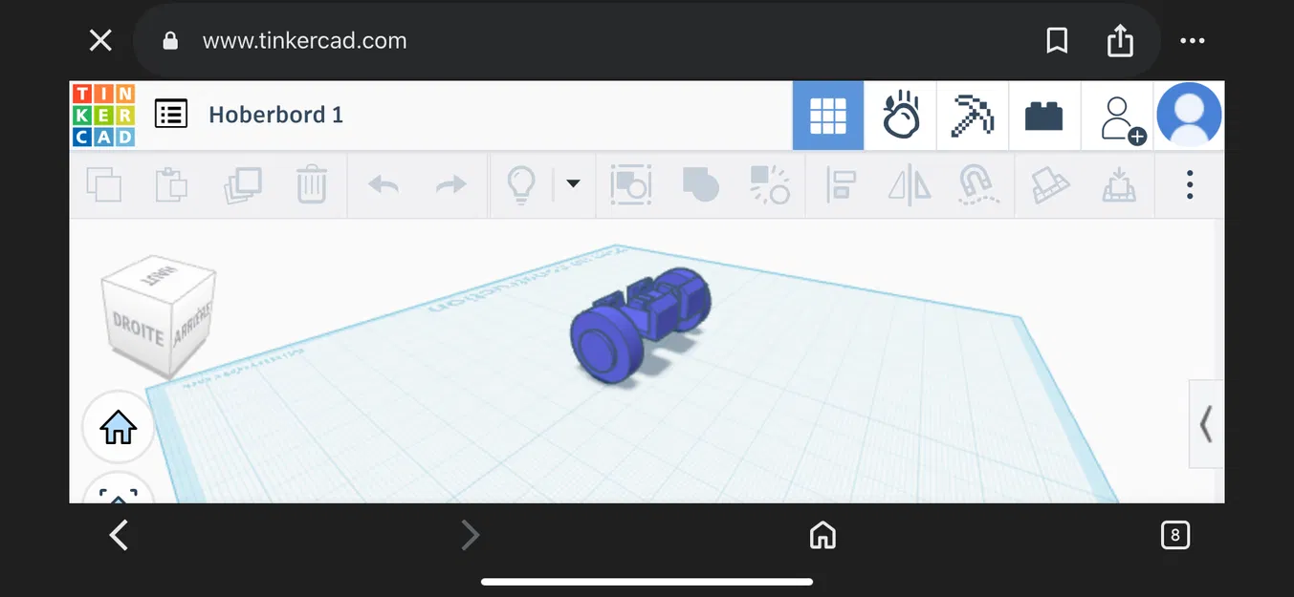Group the selected shapes
Image resolution: width=1294 pixels, height=597 pixels.
[x=700, y=184]
